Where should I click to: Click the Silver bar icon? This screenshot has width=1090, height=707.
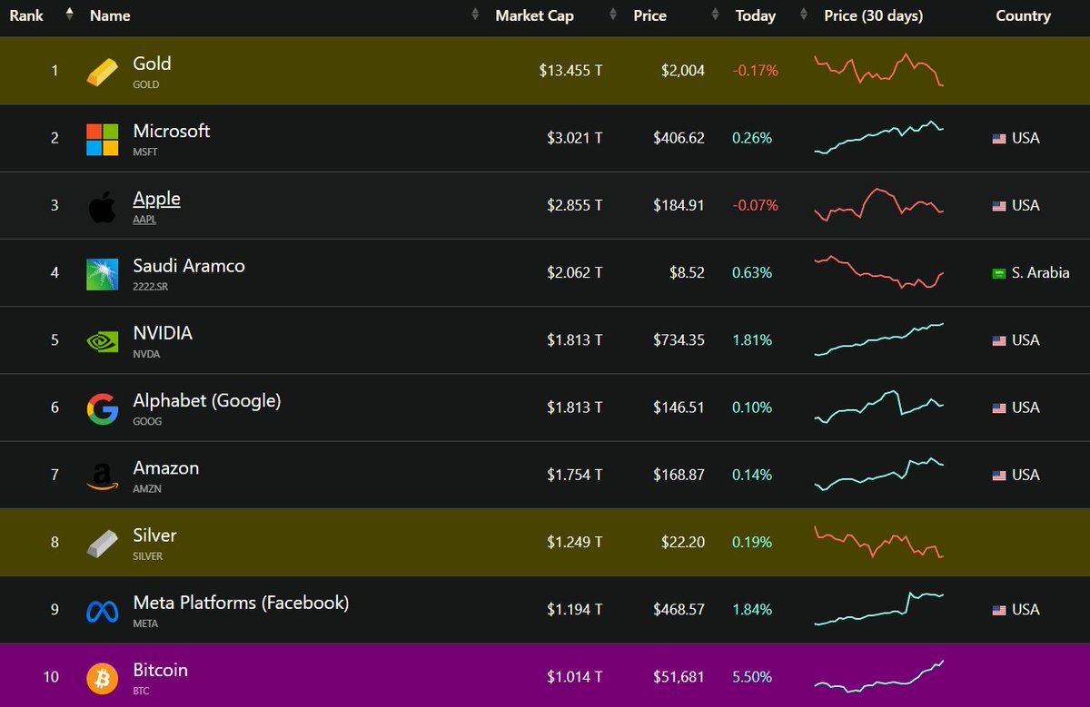(103, 544)
